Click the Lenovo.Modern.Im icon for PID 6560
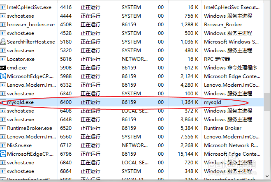 3,137
